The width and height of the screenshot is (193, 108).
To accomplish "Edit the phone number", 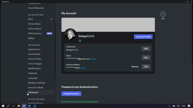I will (x=146, y=67).
